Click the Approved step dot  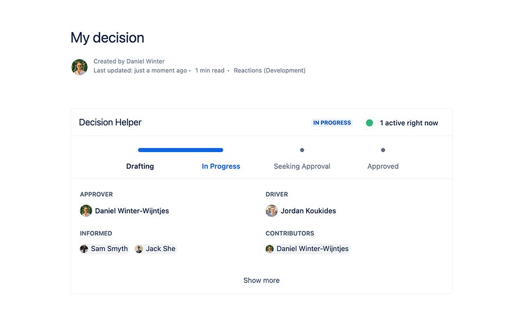click(383, 150)
